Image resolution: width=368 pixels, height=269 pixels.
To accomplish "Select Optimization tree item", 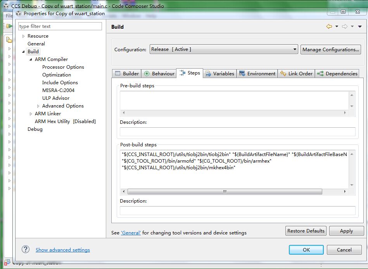I will tap(57, 75).
